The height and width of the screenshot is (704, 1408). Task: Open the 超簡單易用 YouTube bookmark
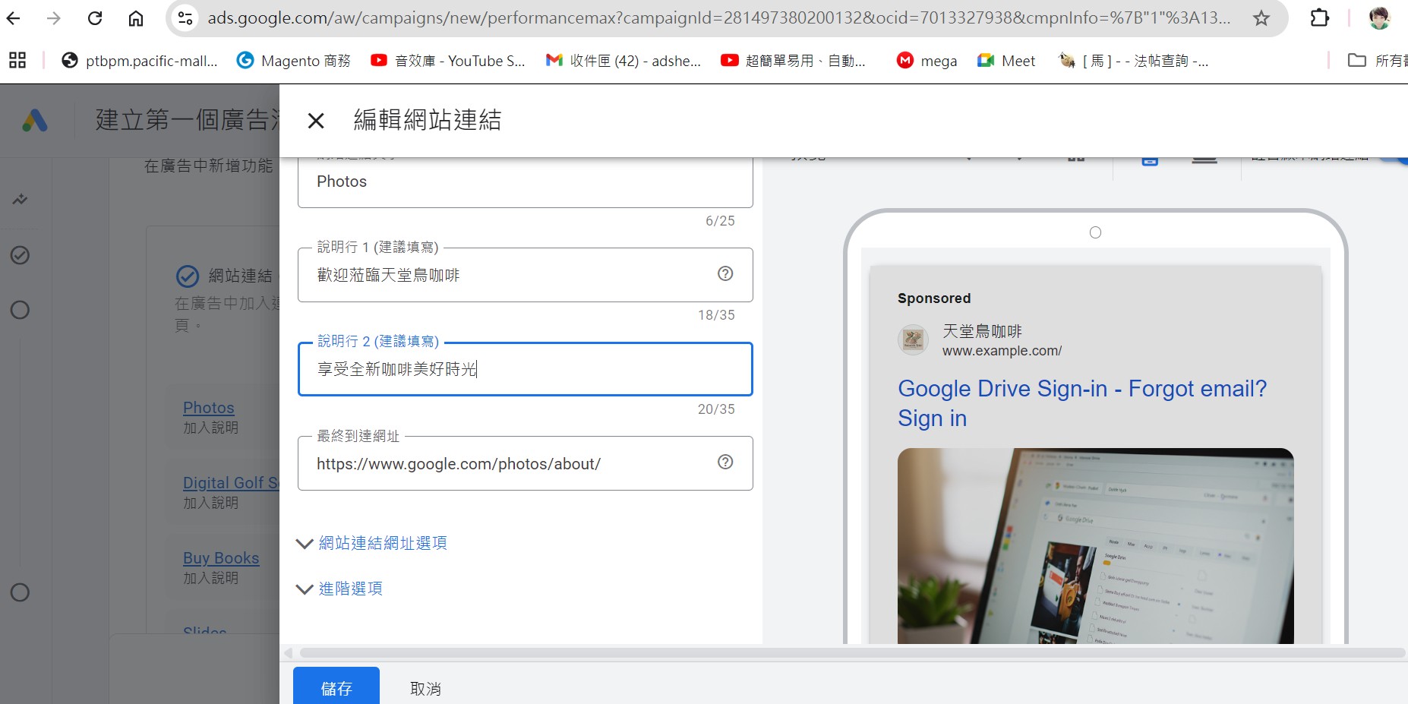coord(793,61)
